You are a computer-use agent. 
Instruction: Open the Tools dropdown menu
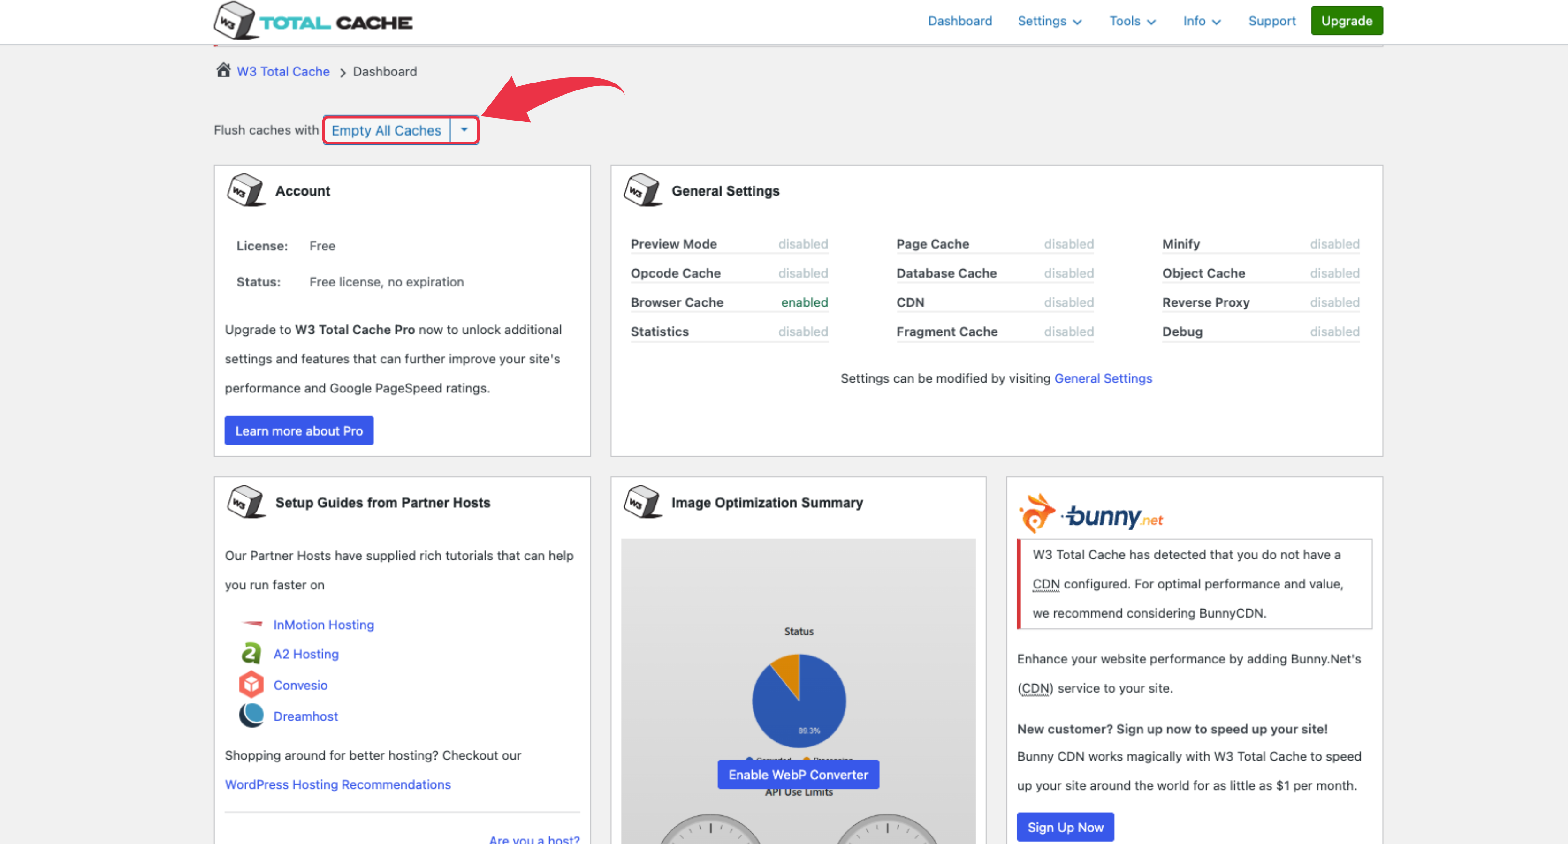point(1131,20)
